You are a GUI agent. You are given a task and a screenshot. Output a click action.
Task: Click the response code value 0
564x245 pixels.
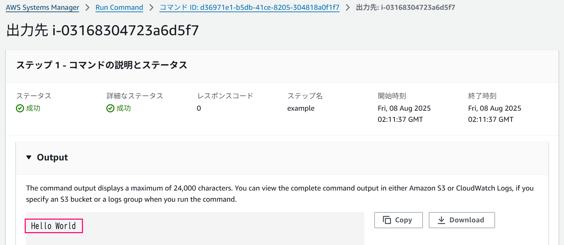click(199, 108)
